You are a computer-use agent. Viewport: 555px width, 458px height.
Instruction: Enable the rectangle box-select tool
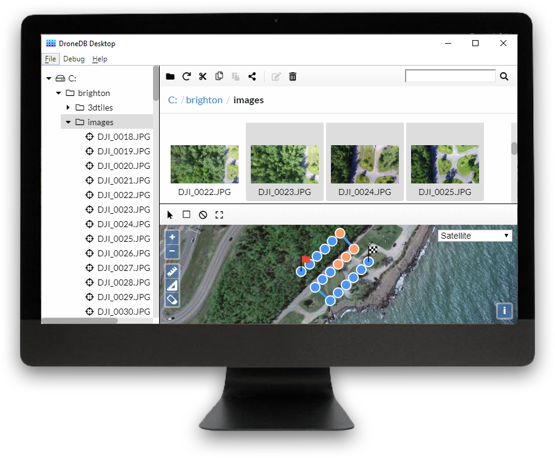pyautogui.click(x=186, y=215)
